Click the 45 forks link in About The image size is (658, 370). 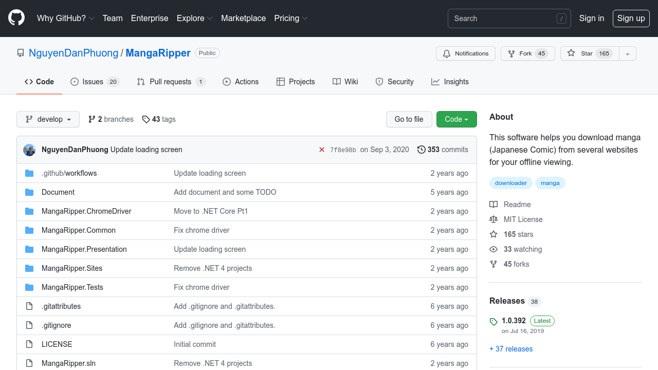point(516,264)
